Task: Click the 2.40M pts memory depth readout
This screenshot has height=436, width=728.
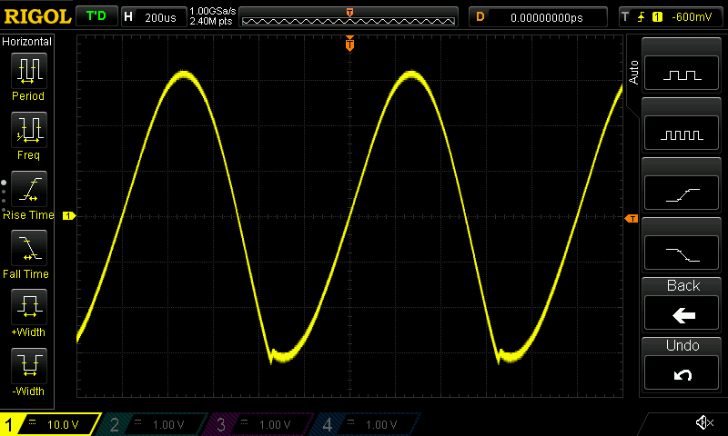Action: coord(211,21)
